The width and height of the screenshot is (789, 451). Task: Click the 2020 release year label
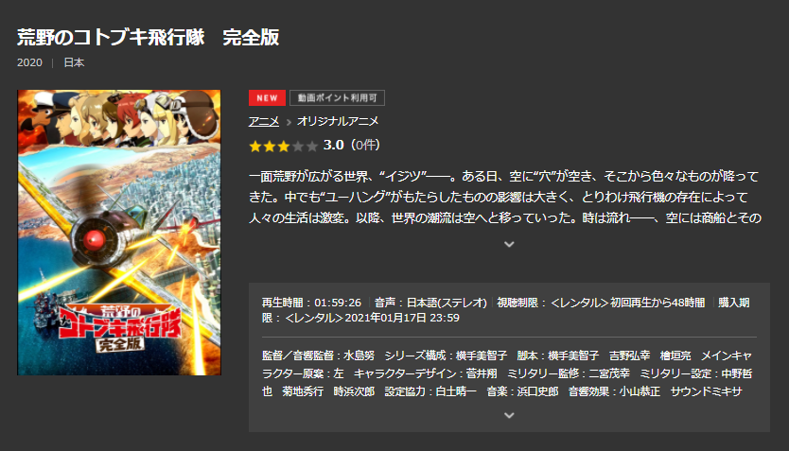point(29,62)
